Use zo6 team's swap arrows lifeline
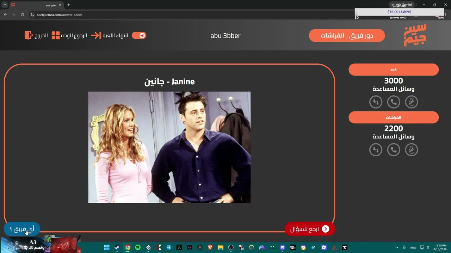The width and height of the screenshot is (451, 253). tap(376, 102)
